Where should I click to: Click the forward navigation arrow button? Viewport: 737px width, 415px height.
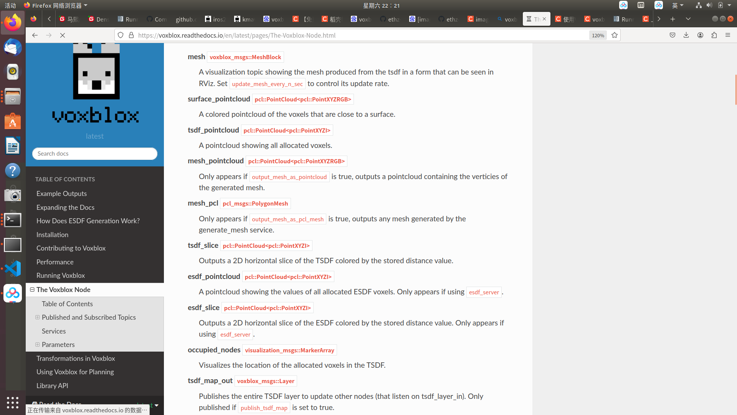pyautogui.click(x=49, y=35)
